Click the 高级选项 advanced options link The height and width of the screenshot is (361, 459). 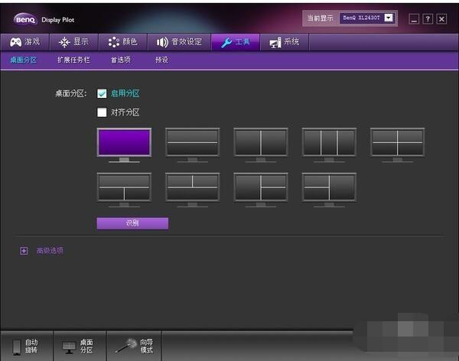(x=50, y=251)
